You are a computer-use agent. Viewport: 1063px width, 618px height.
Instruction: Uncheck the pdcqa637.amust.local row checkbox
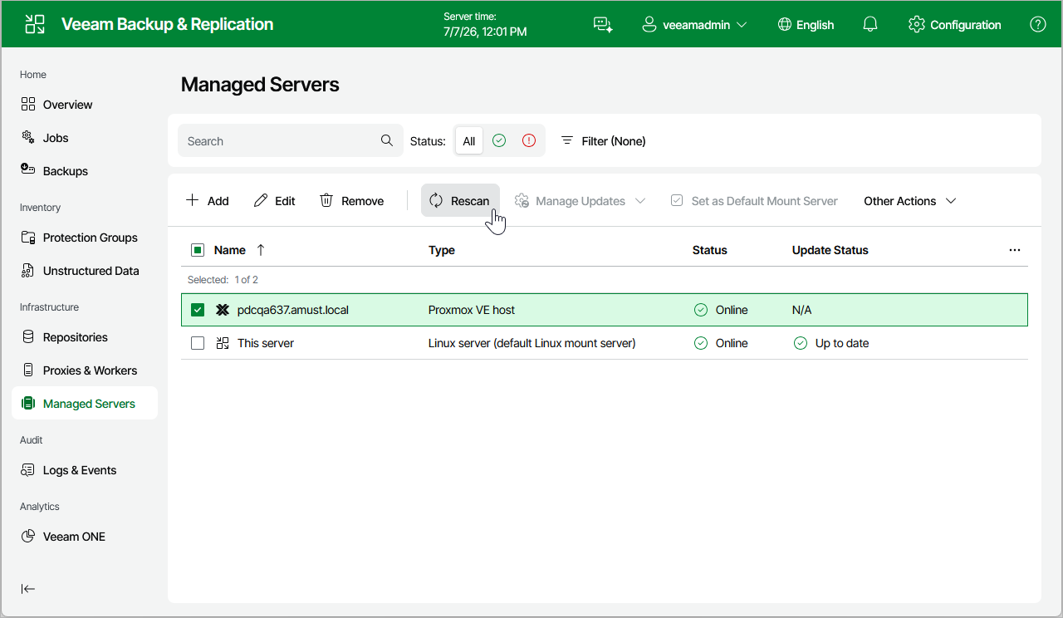click(x=198, y=310)
